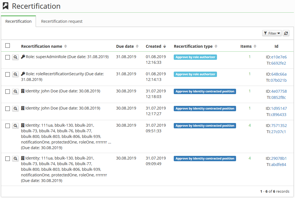Click Items column header label

(x=246, y=46)
